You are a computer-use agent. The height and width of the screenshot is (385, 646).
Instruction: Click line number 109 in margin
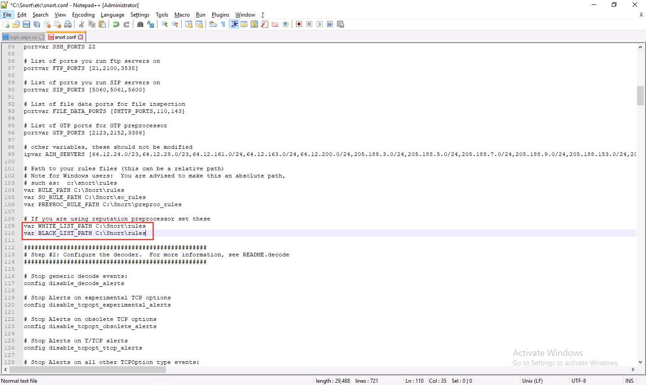point(9,226)
